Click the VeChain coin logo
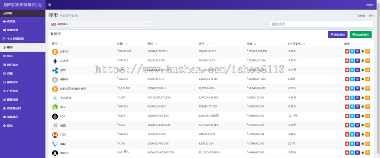The height and width of the screenshot is (158, 380). (x=55, y=144)
